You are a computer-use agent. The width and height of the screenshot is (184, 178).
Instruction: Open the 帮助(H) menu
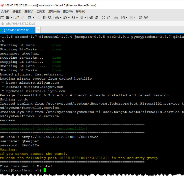click(x=80, y=11)
